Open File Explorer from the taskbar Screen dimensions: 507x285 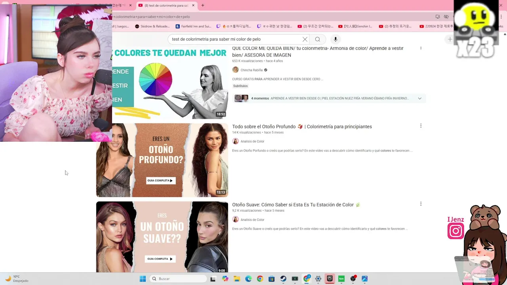(x=236, y=279)
